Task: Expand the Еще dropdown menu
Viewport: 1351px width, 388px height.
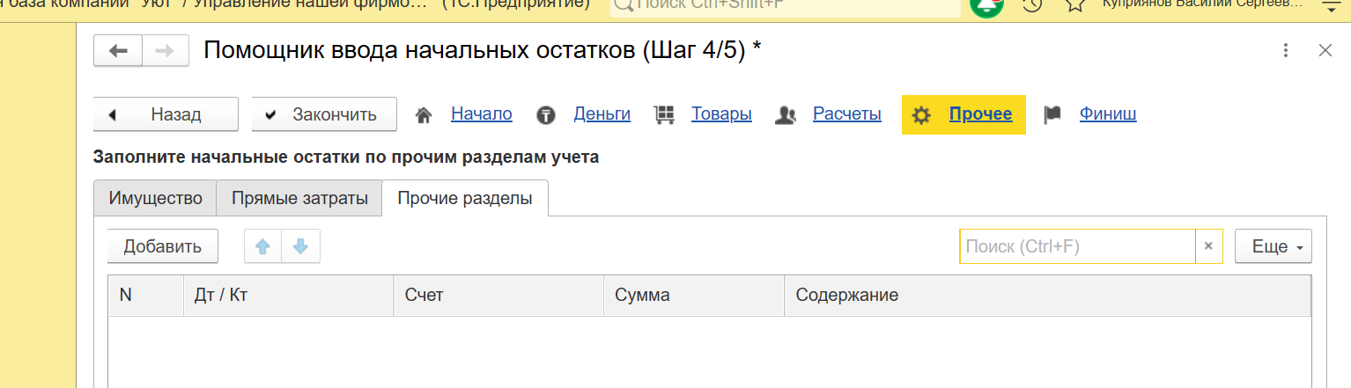Action: click(x=1273, y=247)
